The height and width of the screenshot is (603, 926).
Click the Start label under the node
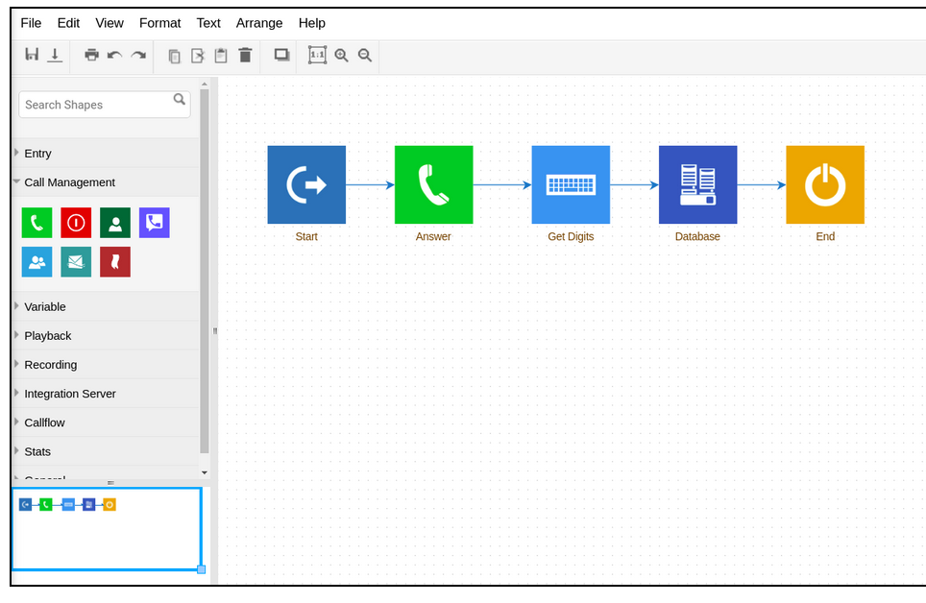click(x=306, y=236)
